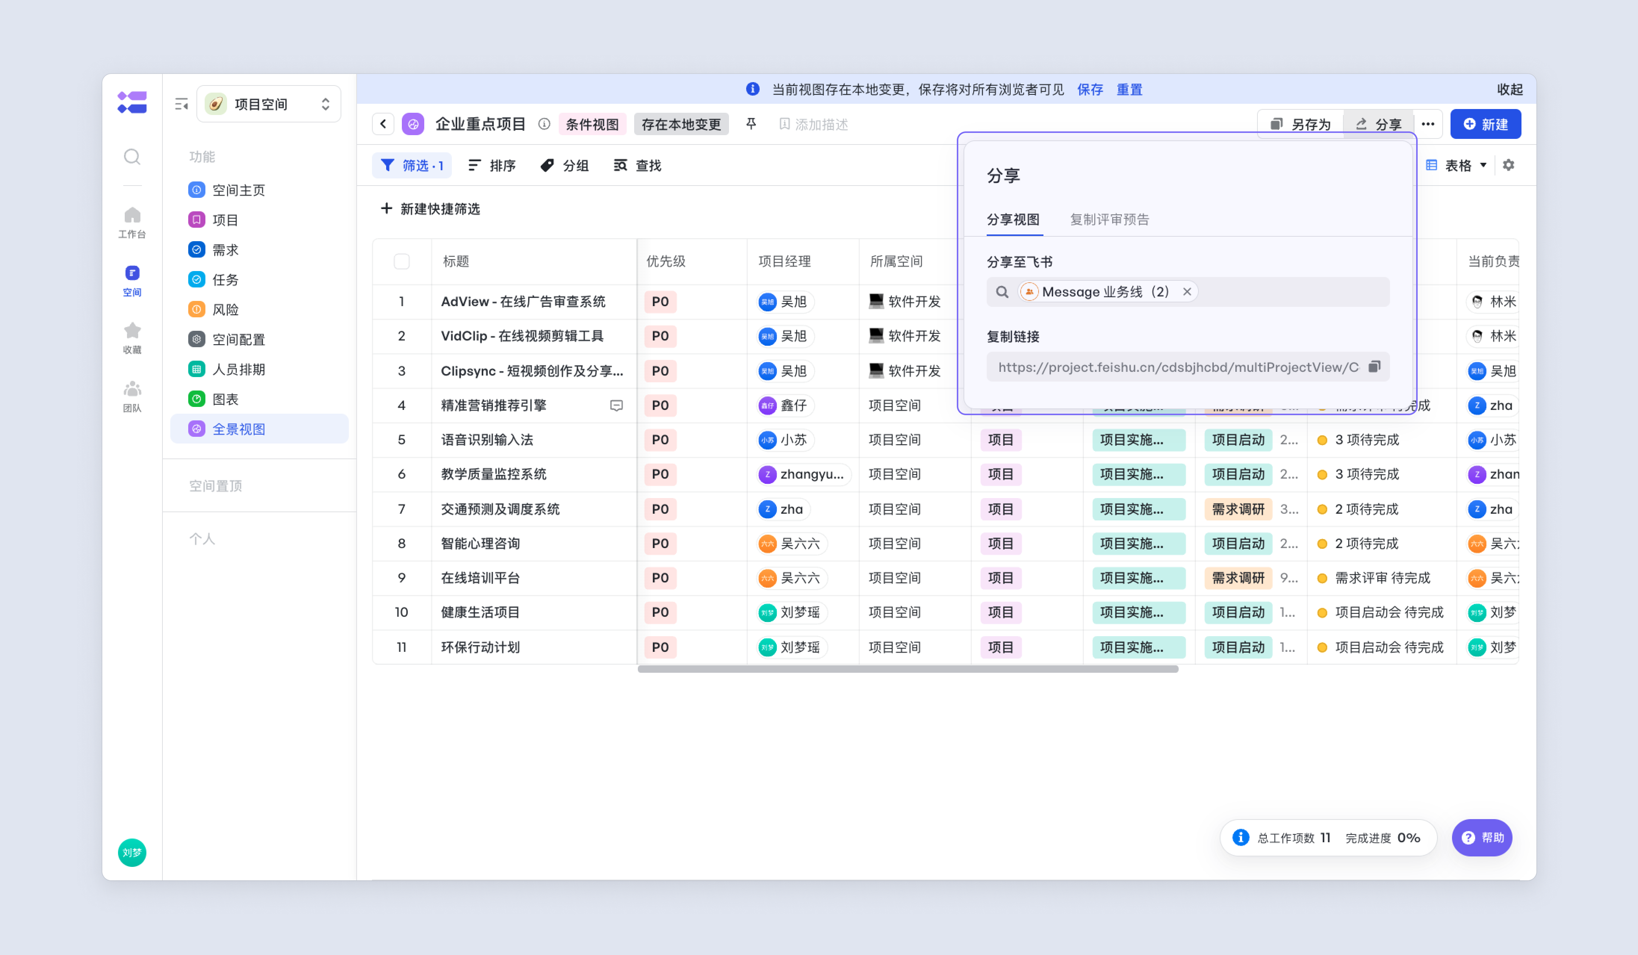The image size is (1638, 955).
Task: Click the 条件视图 tag
Action: pyautogui.click(x=592, y=124)
